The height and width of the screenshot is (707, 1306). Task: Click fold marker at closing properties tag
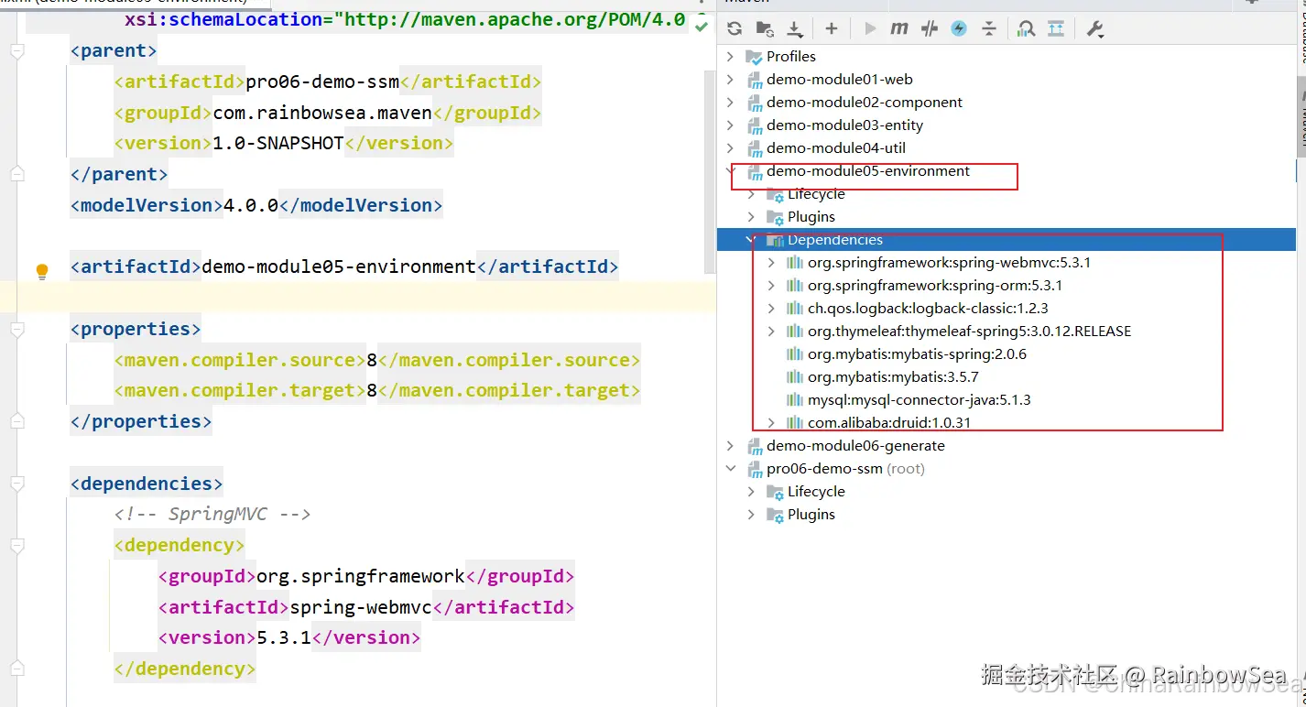click(17, 422)
